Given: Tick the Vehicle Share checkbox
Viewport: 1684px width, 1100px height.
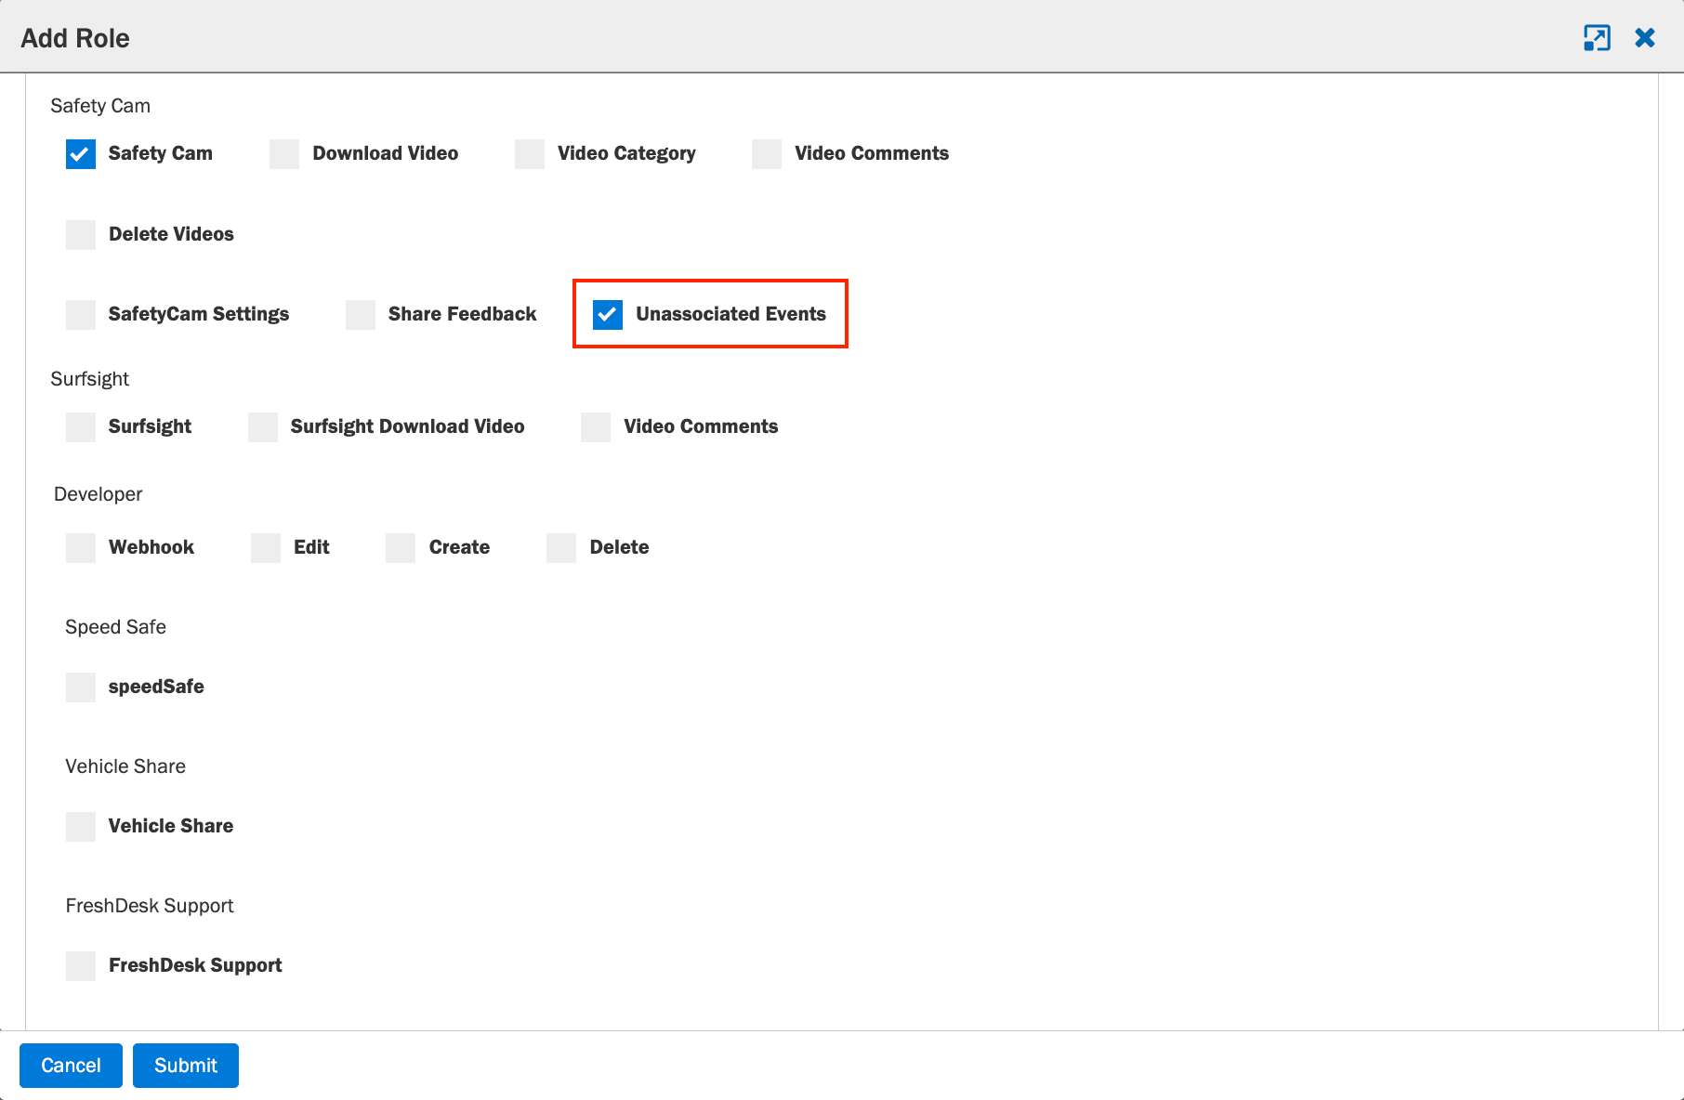Looking at the screenshot, I should pyautogui.click(x=81, y=827).
